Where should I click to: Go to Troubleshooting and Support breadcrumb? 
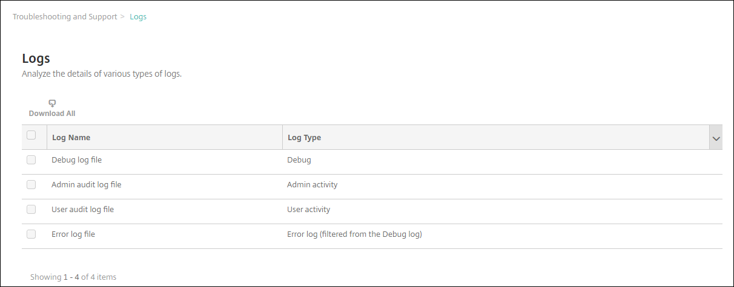[x=65, y=17]
